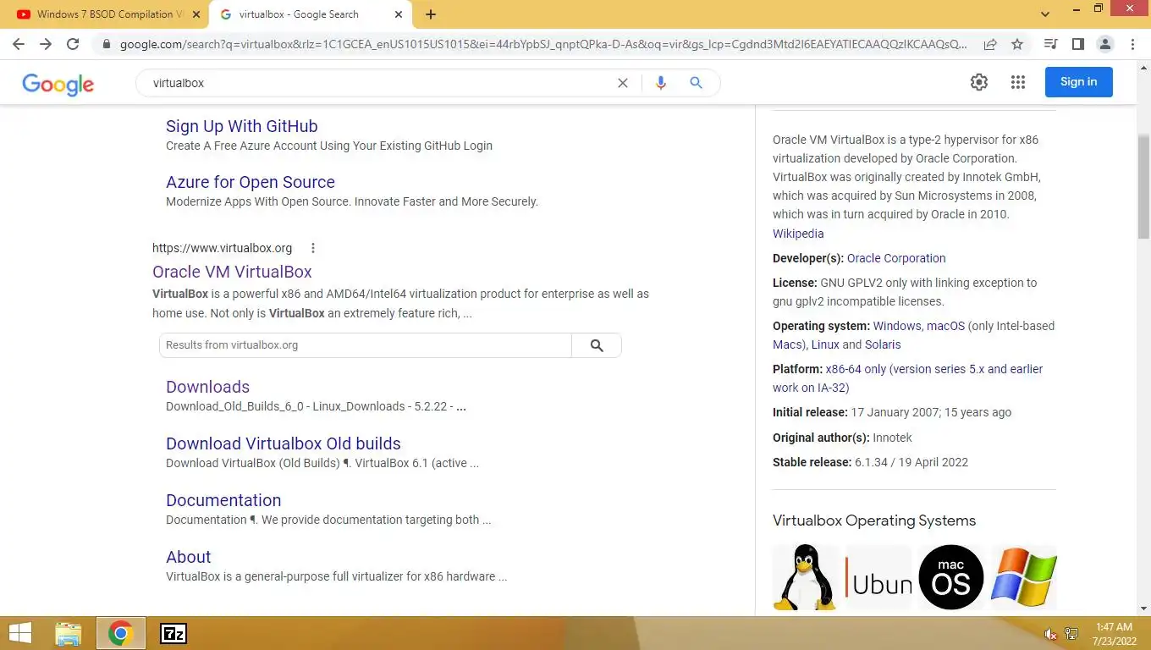Viewport: 1151px width, 650px height.
Task: Open the Documentation sitelink
Action: click(223, 500)
